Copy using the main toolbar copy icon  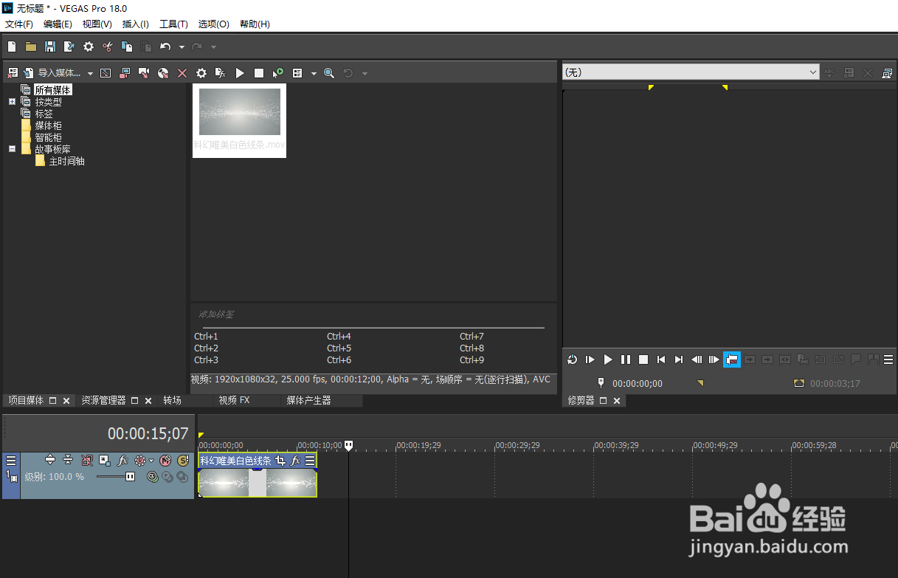point(127,47)
